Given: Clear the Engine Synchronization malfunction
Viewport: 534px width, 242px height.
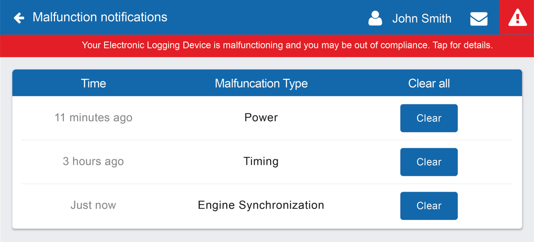Looking at the screenshot, I should [x=429, y=206].
